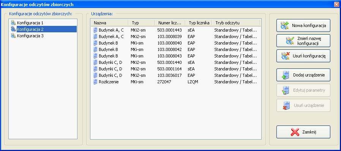
Task: Select Budynek B name in row 103.0008043
Action: coord(108,56)
